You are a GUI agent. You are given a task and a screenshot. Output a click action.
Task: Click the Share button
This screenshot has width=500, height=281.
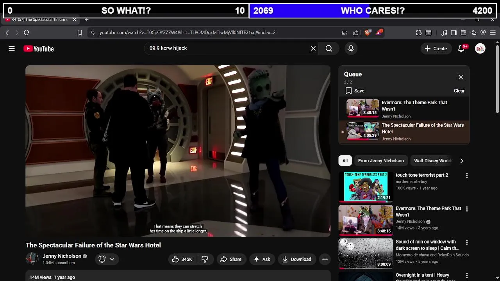(x=231, y=259)
